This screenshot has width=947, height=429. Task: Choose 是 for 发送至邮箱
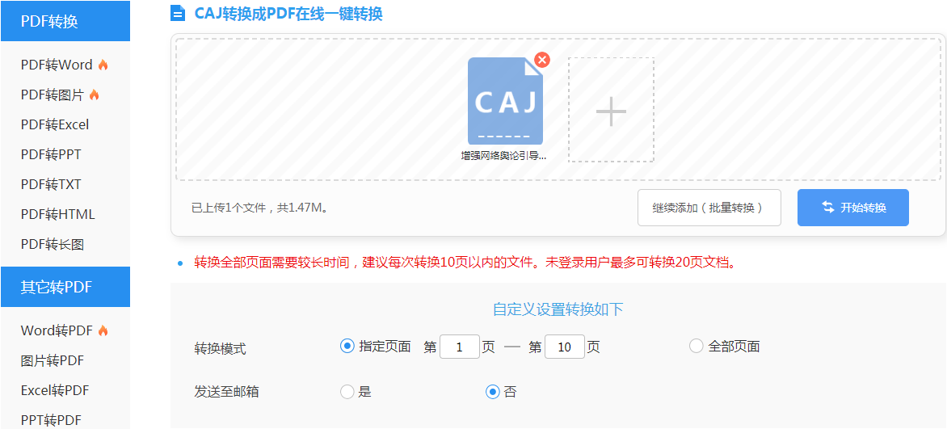(x=347, y=392)
